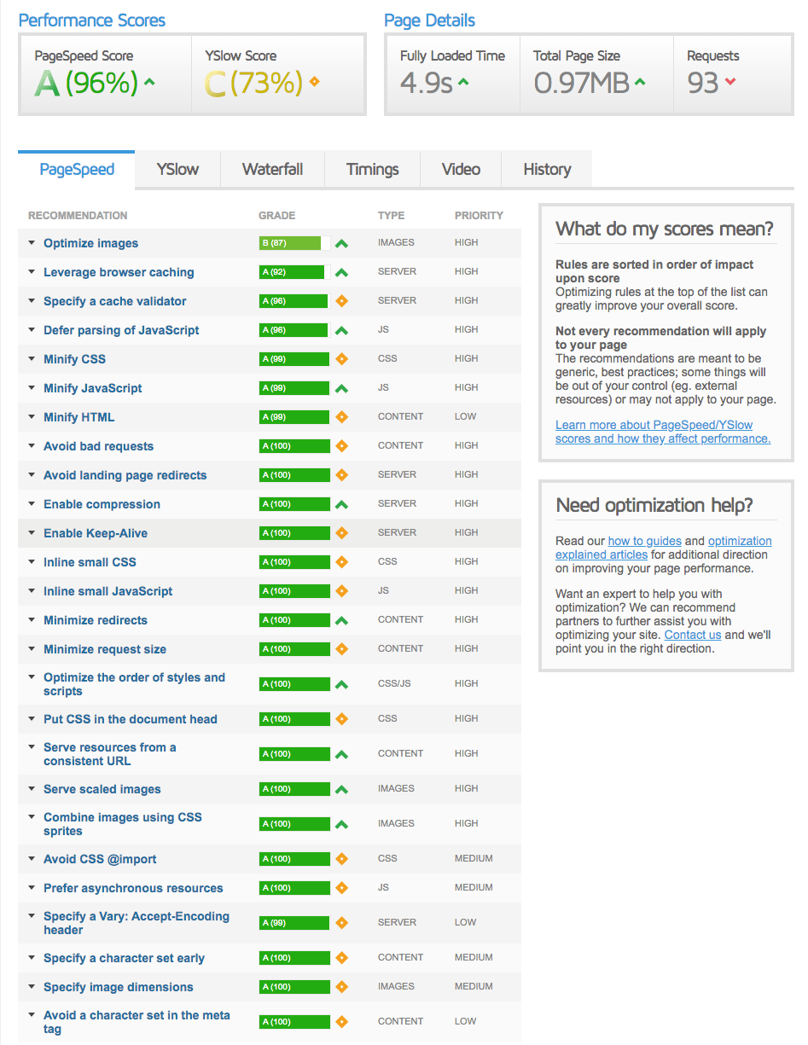Expand the Avoid CSS @import disclosure triangle
Viewport: 808px width, 1045px height.
tap(32, 860)
